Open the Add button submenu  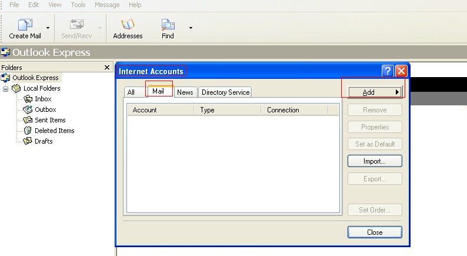tap(374, 92)
